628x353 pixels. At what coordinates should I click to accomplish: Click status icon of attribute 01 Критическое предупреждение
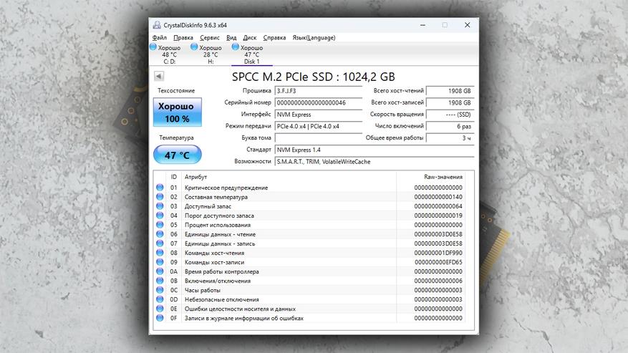(160, 188)
